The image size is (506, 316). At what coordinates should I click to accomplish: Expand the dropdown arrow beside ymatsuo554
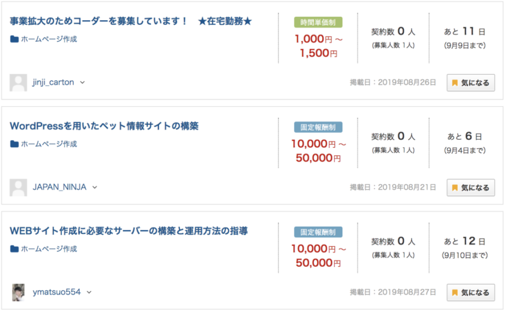(89, 292)
